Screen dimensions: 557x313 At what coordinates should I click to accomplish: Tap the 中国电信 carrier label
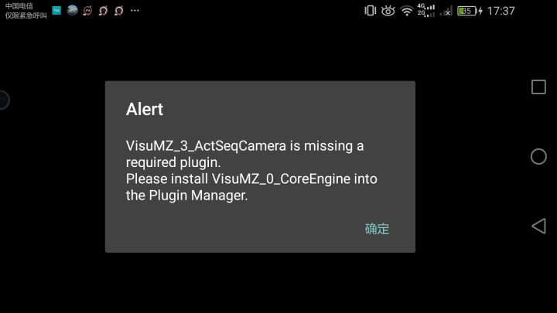tap(19, 6)
